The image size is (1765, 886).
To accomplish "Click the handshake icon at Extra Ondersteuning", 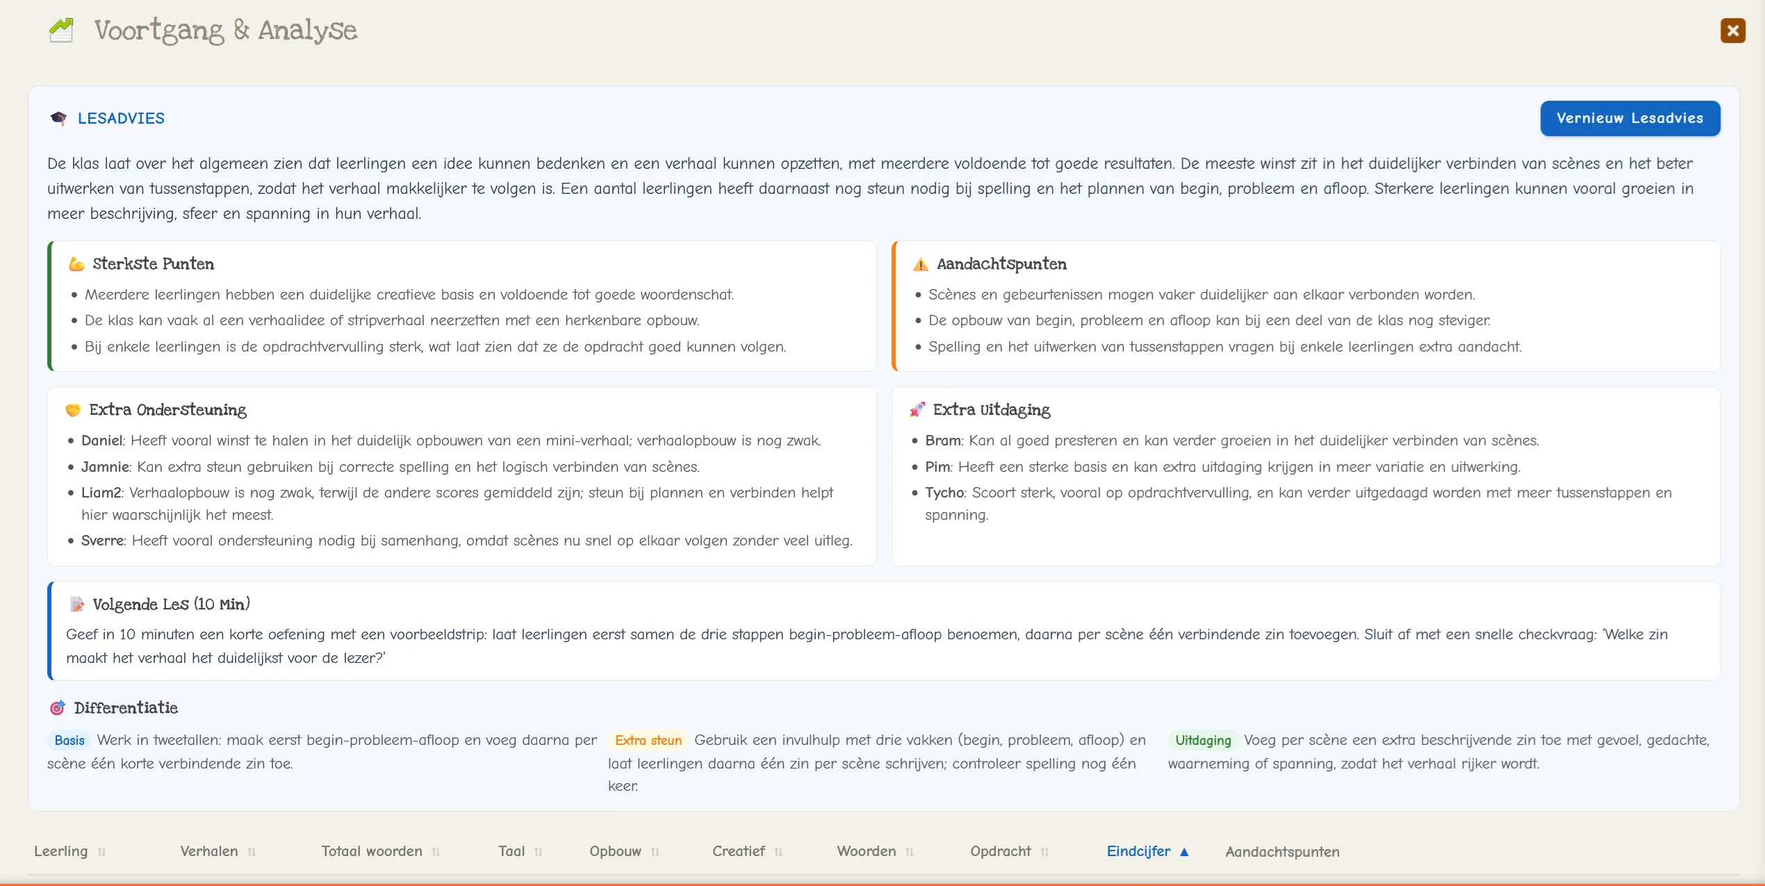I will (73, 410).
